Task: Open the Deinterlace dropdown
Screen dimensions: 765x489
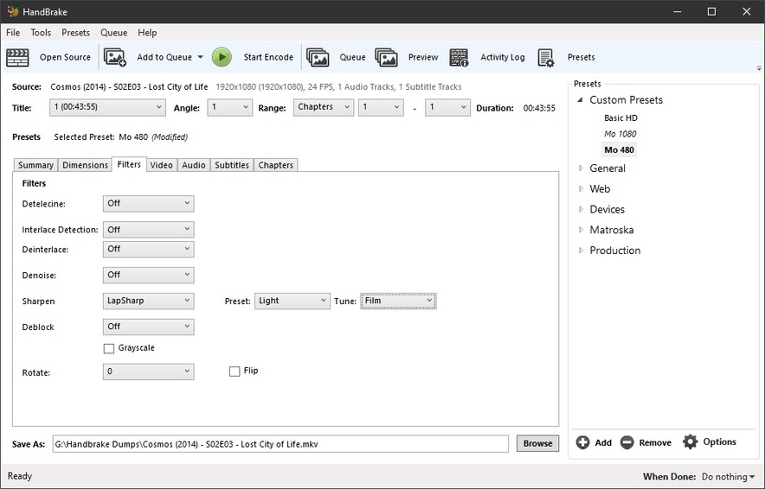Action: click(x=148, y=250)
